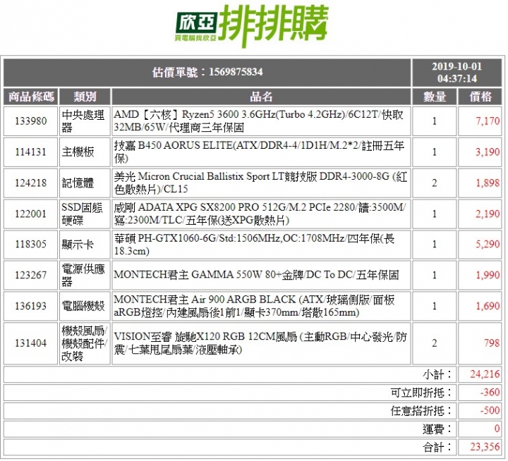Select product code 136193
This screenshot has height=461, width=508.
click(31, 306)
